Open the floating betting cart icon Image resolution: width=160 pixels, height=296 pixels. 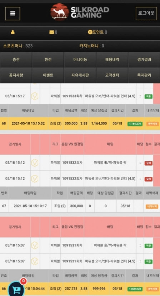pos(16,289)
